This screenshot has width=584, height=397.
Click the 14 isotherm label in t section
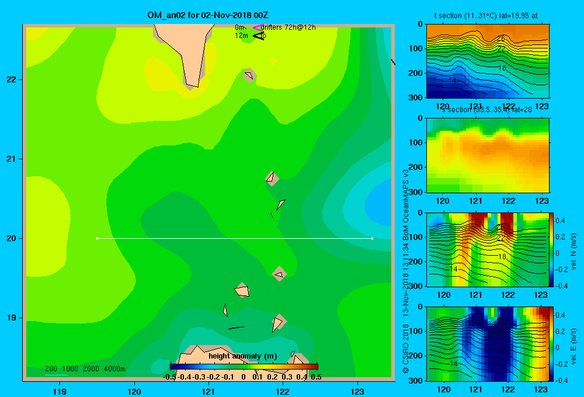[x=453, y=81]
